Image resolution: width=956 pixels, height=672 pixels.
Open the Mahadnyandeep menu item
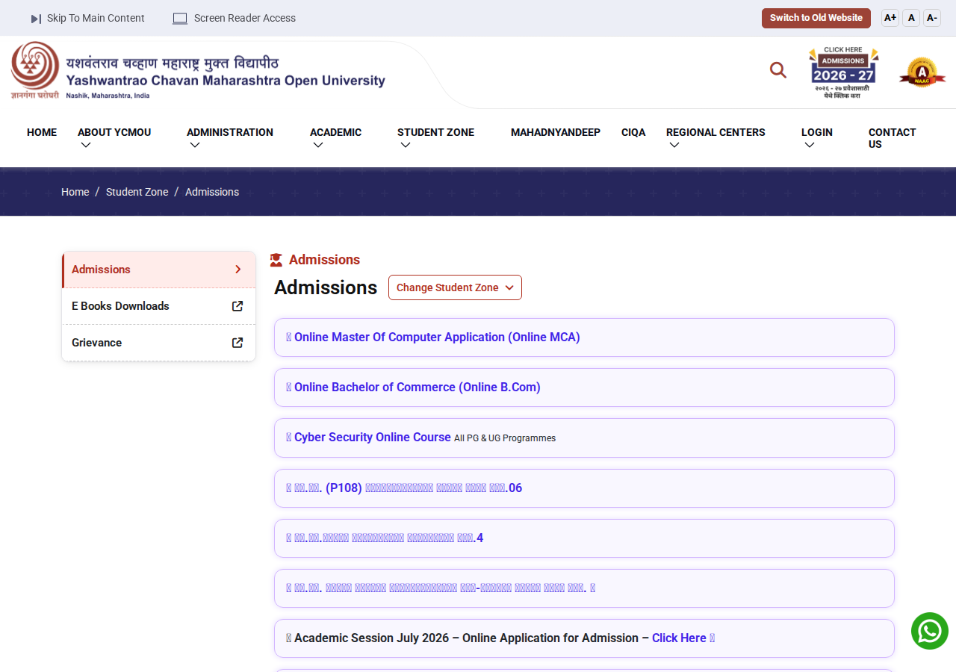(556, 132)
